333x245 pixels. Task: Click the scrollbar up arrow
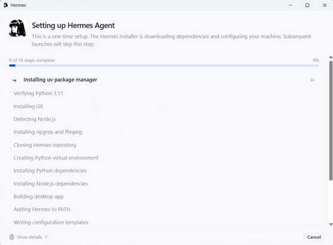pyautogui.click(x=331, y=57)
